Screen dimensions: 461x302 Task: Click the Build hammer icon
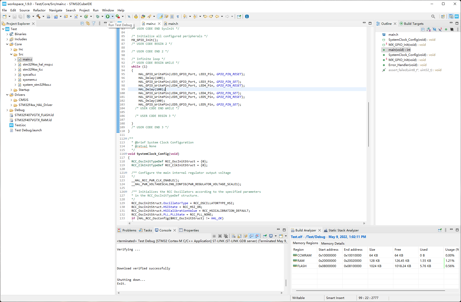click(38, 16)
